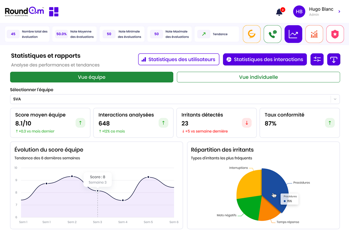The height and width of the screenshot is (233, 349).
Task: Expand the SVA team dropdown
Action: coord(171,99)
